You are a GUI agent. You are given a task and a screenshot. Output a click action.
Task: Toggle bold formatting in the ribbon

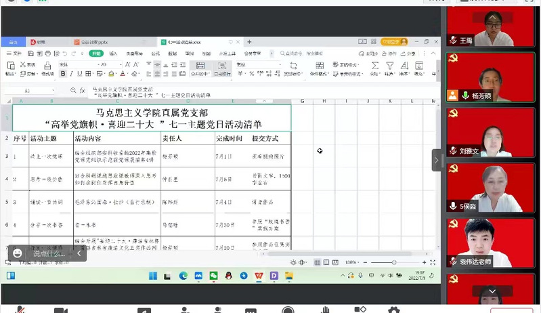point(61,73)
